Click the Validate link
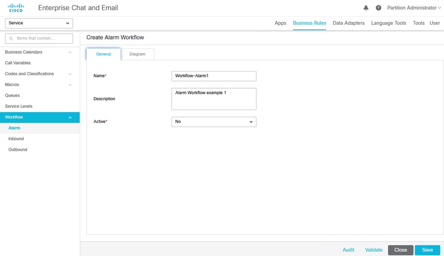 pyautogui.click(x=373, y=250)
